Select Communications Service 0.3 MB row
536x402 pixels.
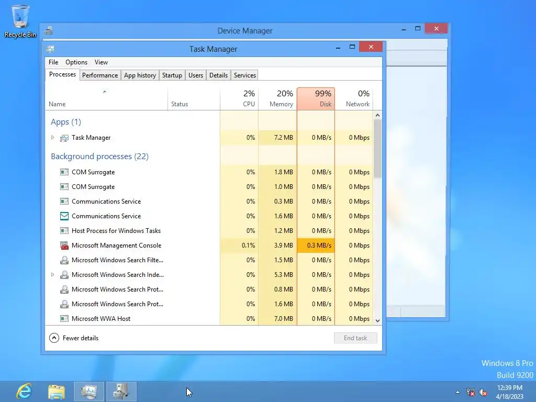click(x=209, y=202)
